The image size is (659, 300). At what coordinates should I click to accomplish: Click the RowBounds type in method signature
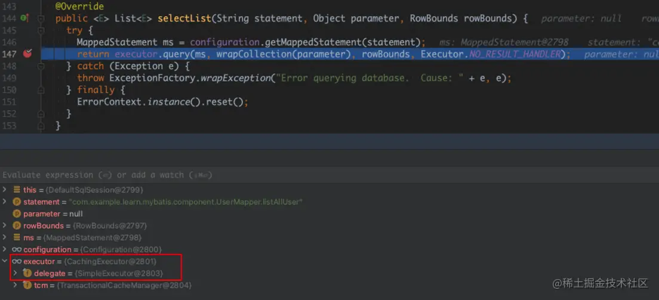tap(434, 18)
